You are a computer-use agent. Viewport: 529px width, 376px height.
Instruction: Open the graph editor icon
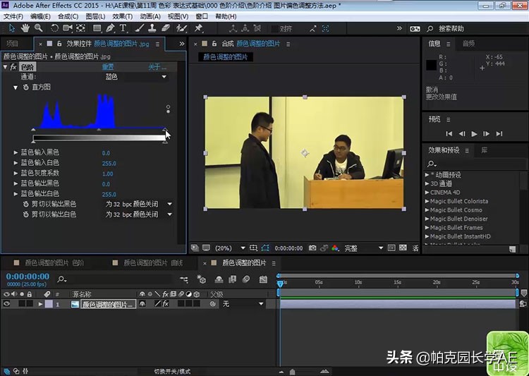click(263, 279)
